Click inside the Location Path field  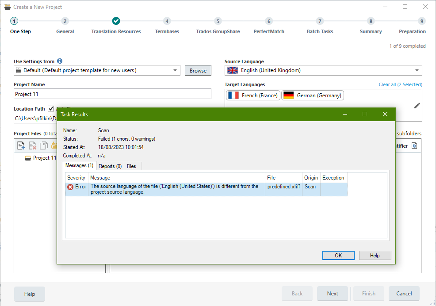35,118
